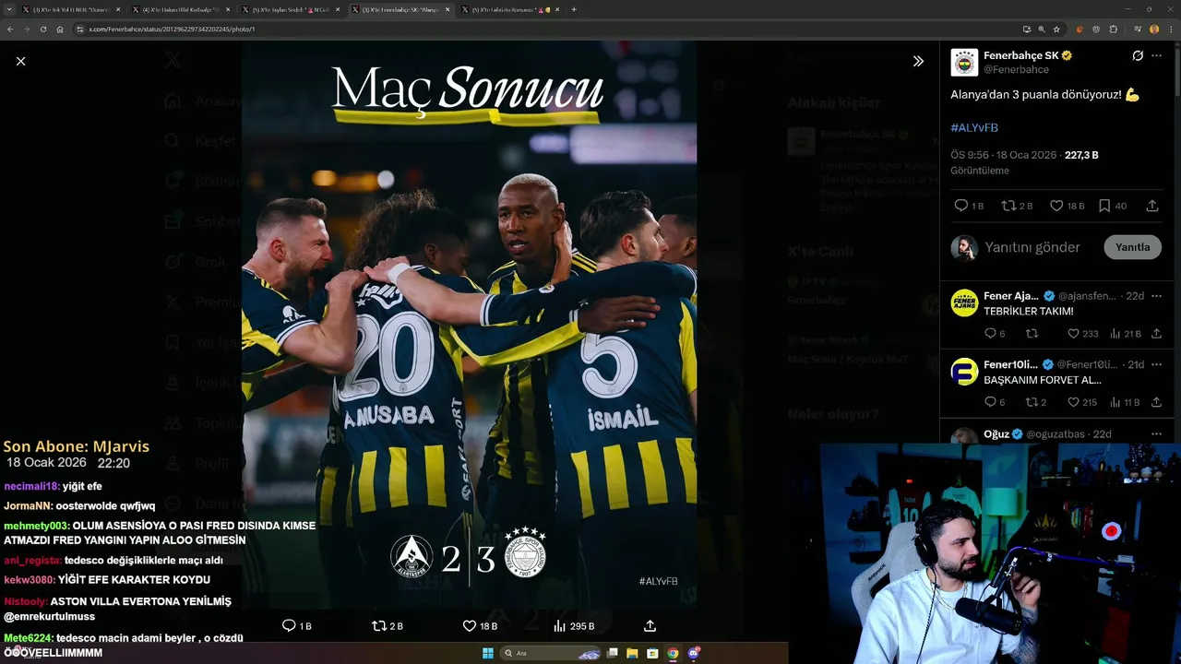The image size is (1181, 664).
Task: Open Fener Ajans avatar in the replies
Action: (x=964, y=302)
